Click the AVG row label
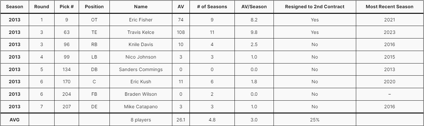 (15, 120)
